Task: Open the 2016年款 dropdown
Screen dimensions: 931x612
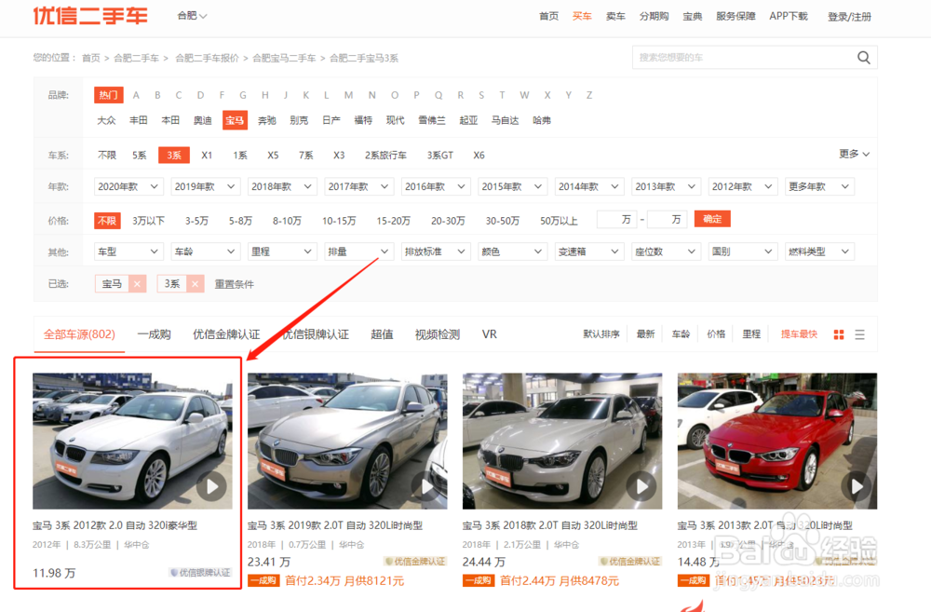Action: [x=435, y=186]
